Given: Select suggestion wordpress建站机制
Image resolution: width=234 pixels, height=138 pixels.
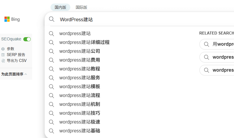Looking at the screenshot, I should pyautogui.click(x=79, y=104).
